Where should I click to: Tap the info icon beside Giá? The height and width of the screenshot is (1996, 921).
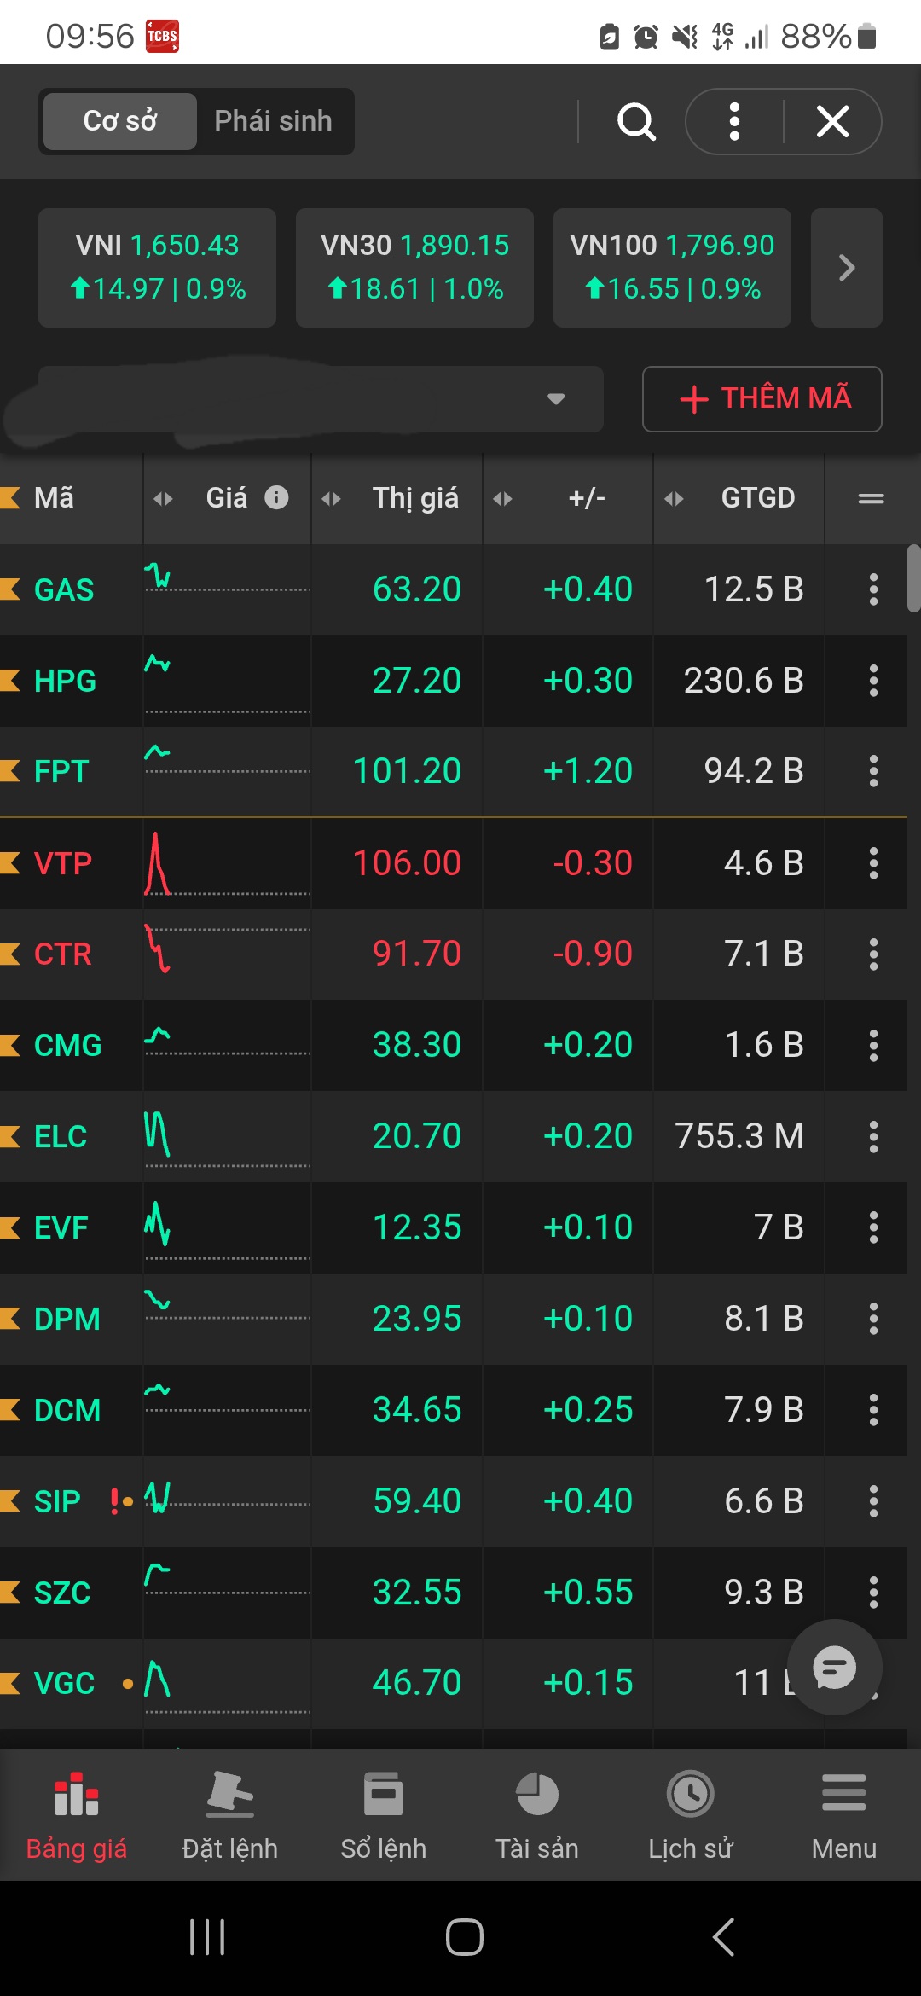click(x=276, y=497)
